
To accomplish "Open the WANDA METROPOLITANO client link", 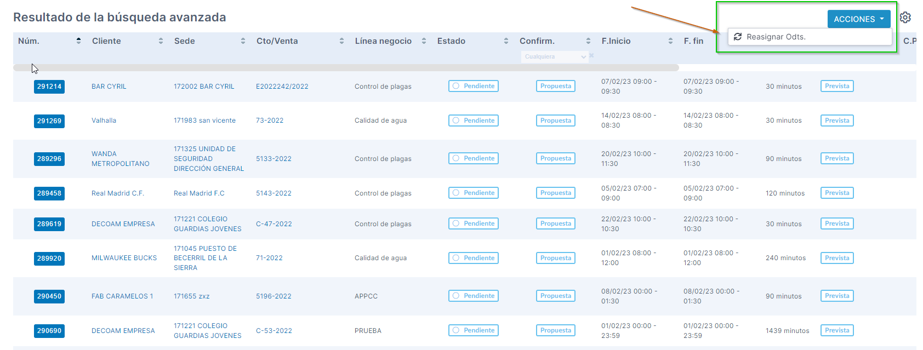I will tap(120, 159).
